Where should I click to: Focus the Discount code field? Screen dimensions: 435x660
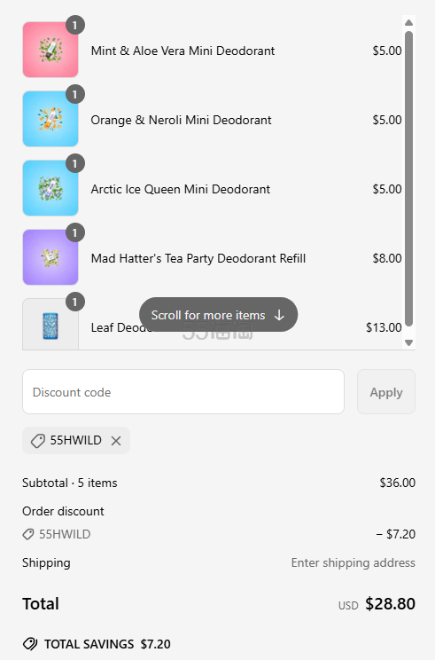point(183,392)
